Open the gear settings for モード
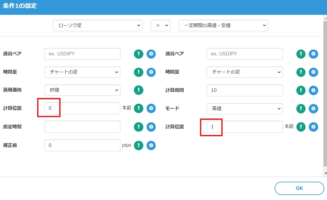 [313, 108]
